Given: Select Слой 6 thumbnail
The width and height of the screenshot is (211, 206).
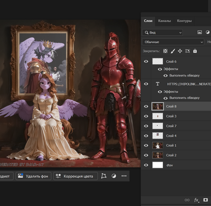Looking at the screenshot, I should (x=158, y=62).
